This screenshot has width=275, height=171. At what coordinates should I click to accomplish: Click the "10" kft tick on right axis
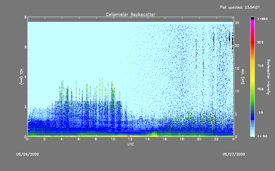[x=237, y=91]
